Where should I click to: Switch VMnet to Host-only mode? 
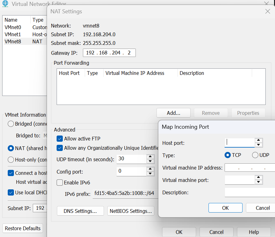point(11,160)
